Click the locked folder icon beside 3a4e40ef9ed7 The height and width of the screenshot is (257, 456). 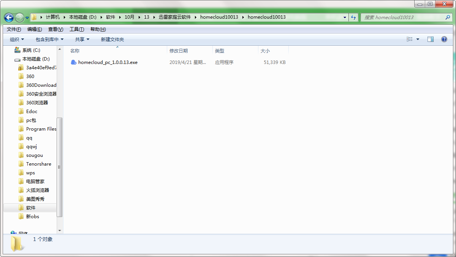(21, 68)
